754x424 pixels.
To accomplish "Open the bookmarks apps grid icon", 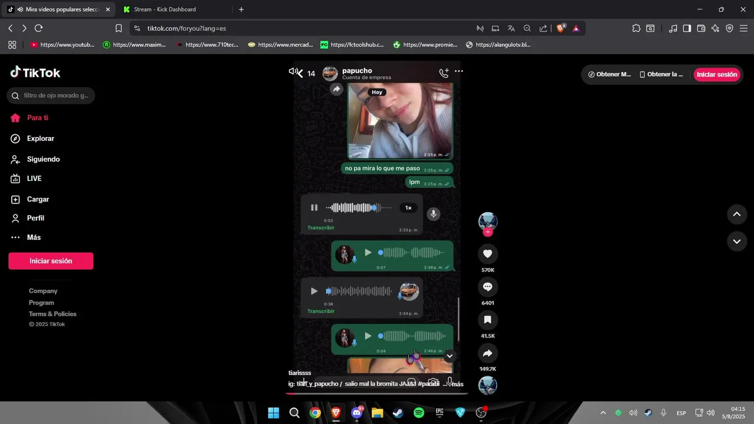I will [12, 45].
